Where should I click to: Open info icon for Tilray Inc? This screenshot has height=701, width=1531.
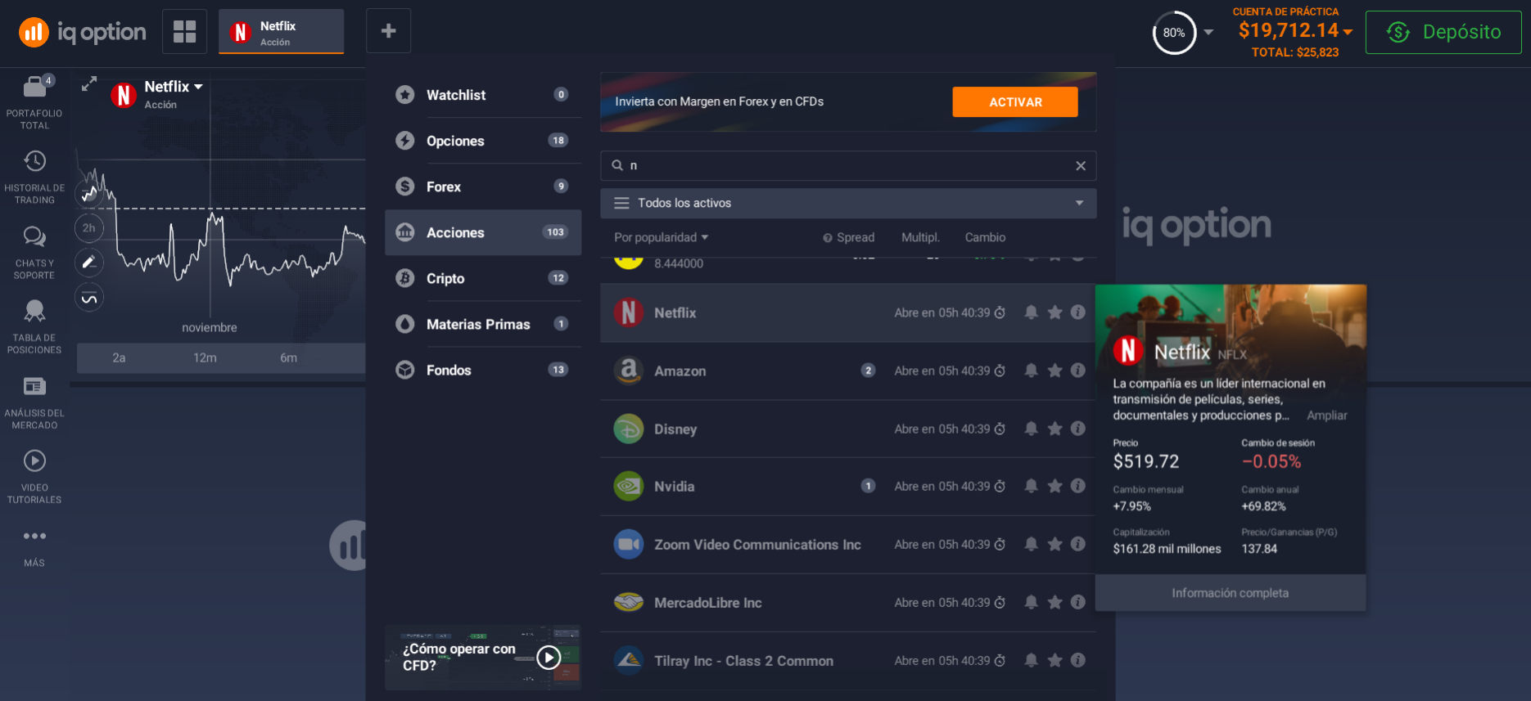point(1078,660)
